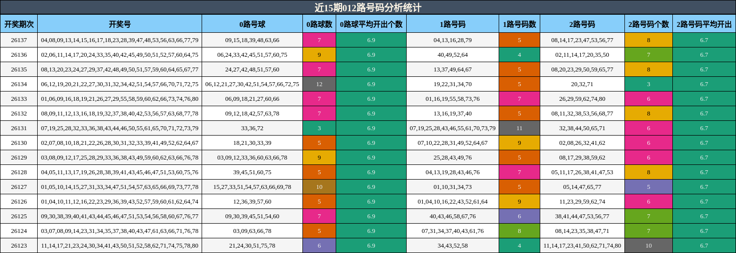The width and height of the screenshot is (736, 253).
Task: Select the 1路号码数 column header
Action: click(x=520, y=23)
